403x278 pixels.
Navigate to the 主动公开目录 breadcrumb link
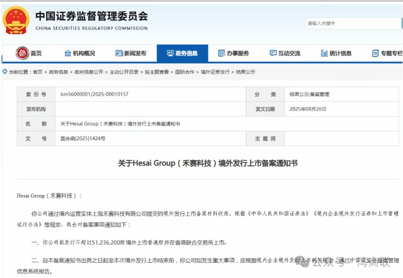coord(124,72)
